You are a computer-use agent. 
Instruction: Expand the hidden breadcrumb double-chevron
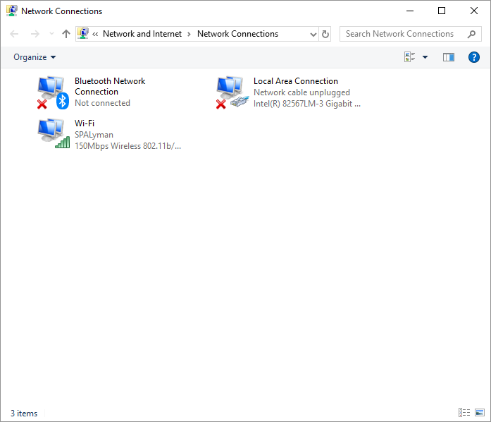coord(95,34)
